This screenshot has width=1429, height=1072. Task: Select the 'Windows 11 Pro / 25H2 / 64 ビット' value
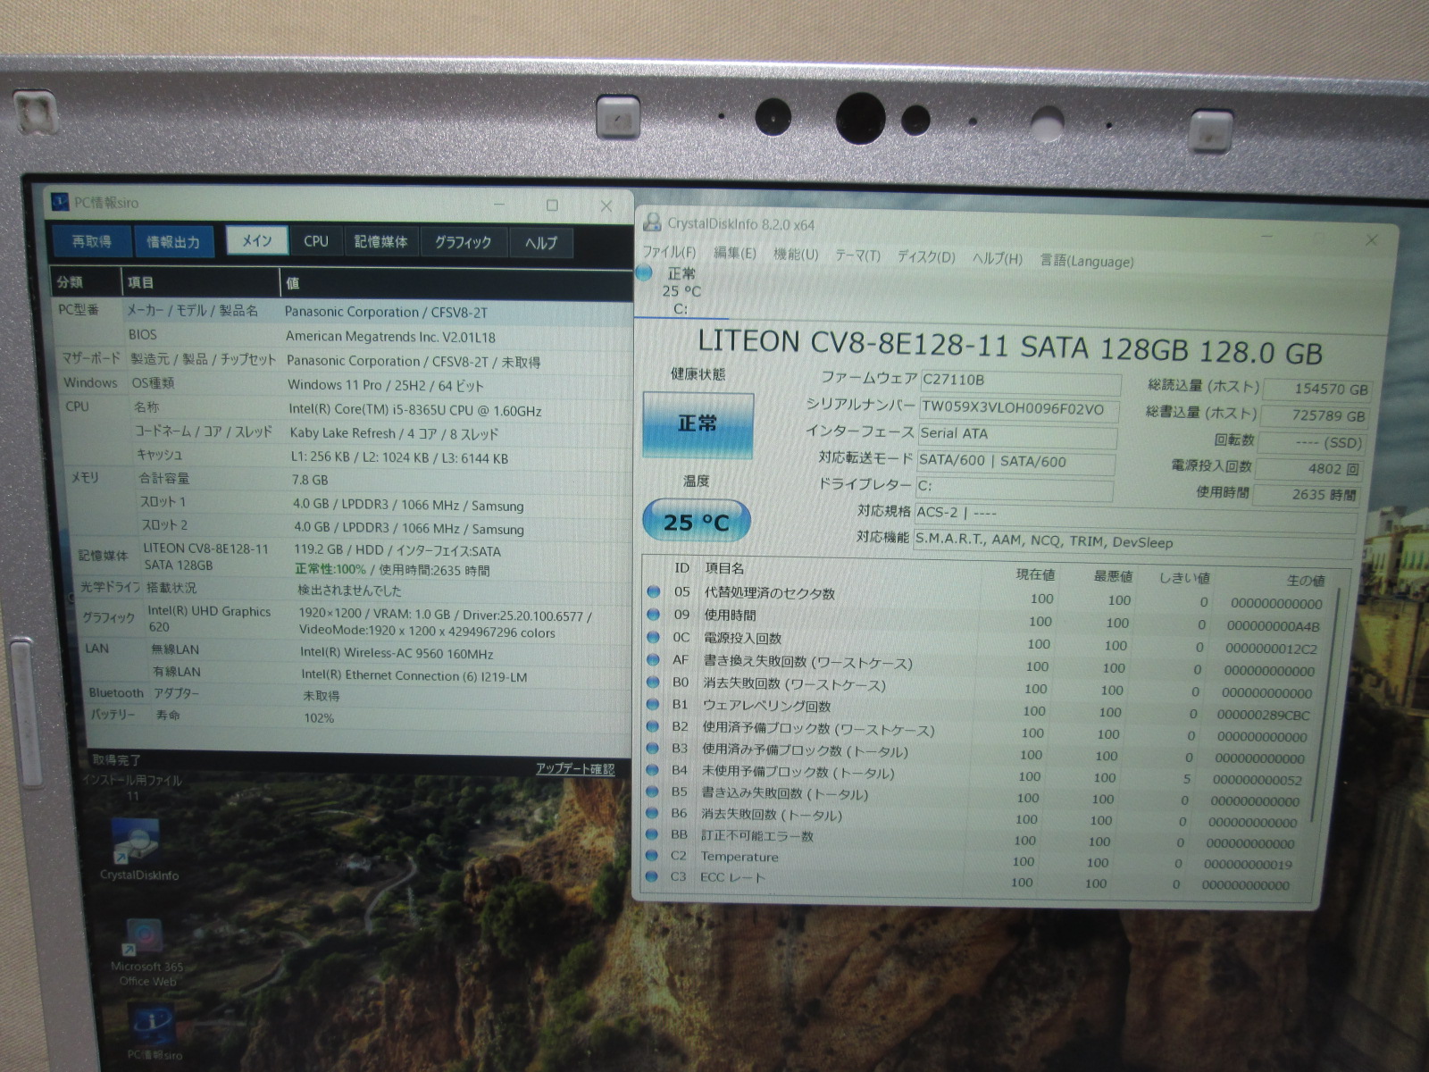click(385, 385)
